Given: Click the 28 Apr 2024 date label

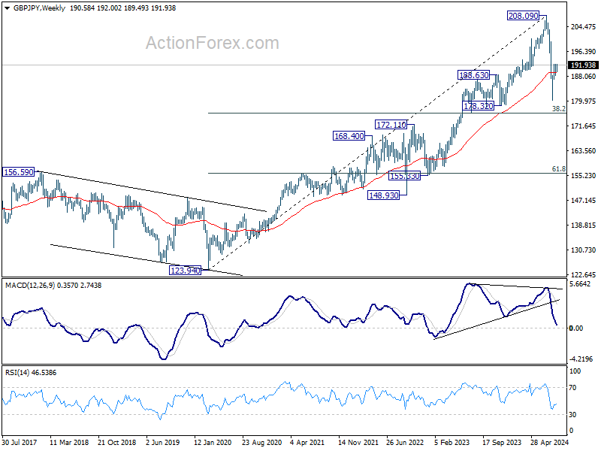Looking at the screenshot, I should pyautogui.click(x=549, y=442).
